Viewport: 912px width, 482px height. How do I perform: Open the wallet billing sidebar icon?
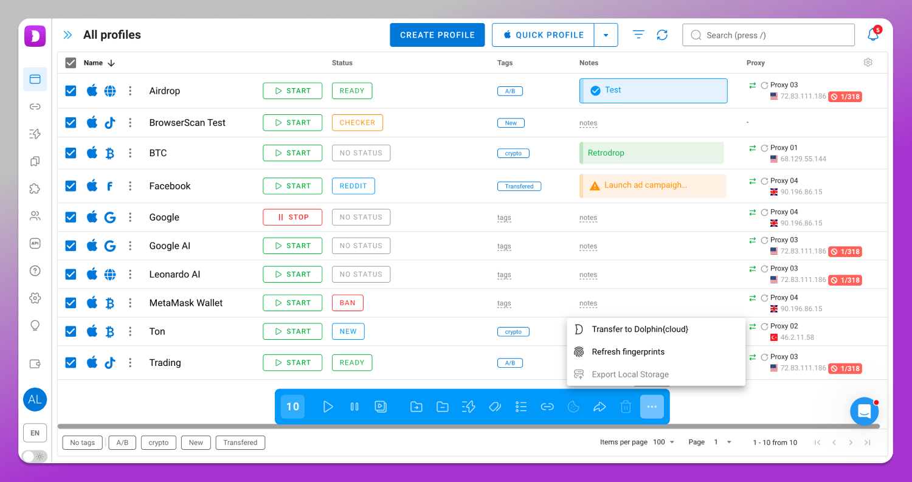pos(35,363)
